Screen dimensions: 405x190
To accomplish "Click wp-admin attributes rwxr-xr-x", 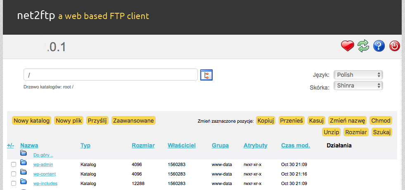I will (252, 164).
